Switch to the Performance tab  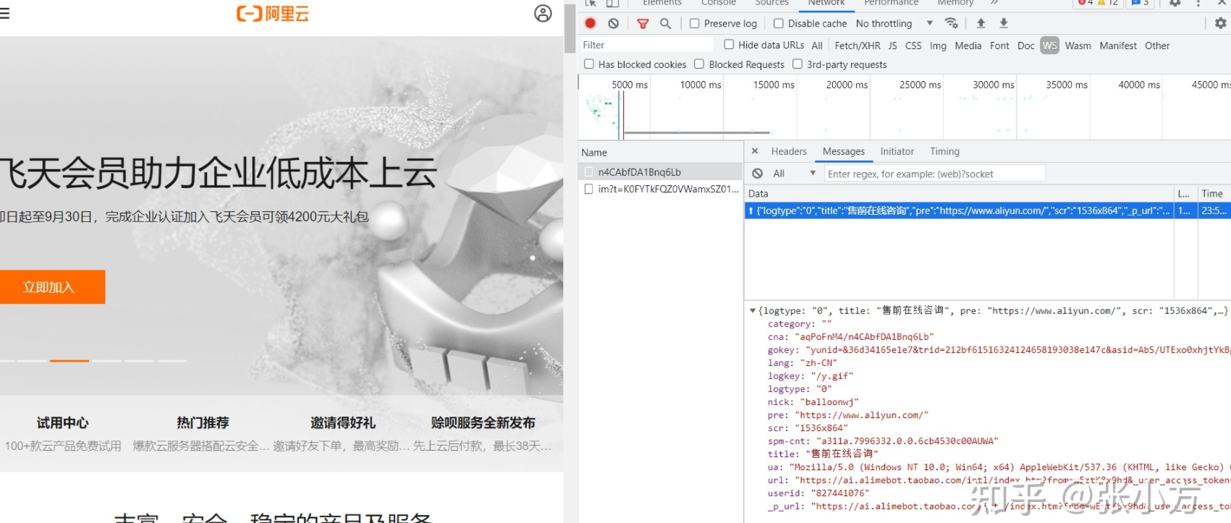[x=891, y=3]
